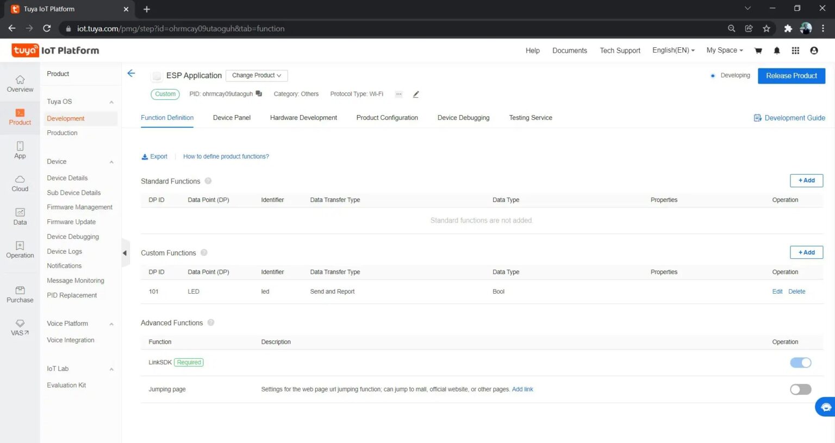Edit the LED data point entry
The image size is (835, 443).
777,292
